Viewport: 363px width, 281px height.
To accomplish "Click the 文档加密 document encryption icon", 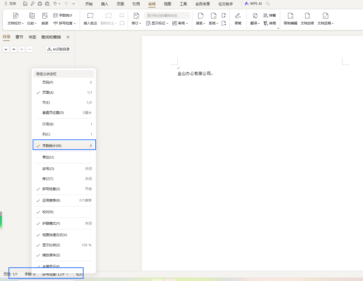I will [307, 16].
